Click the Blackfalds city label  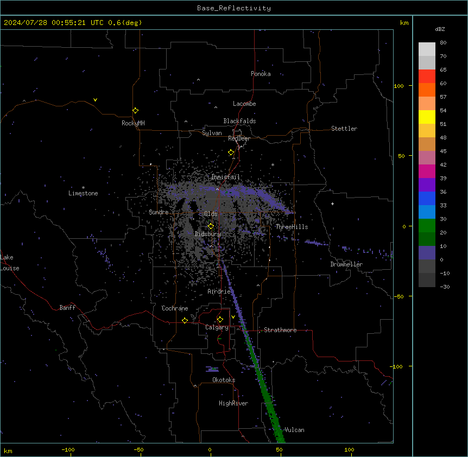pyautogui.click(x=239, y=121)
